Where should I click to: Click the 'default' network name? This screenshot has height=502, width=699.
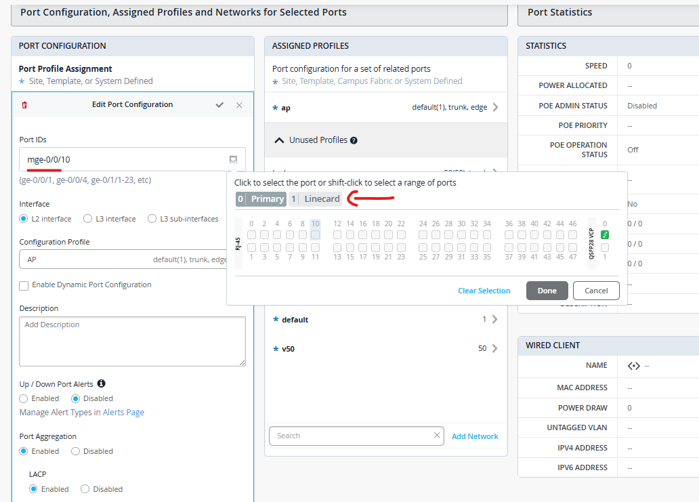(x=295, y=320)
